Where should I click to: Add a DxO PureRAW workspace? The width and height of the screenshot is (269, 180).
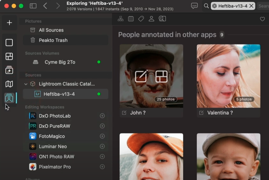[102, 126]
